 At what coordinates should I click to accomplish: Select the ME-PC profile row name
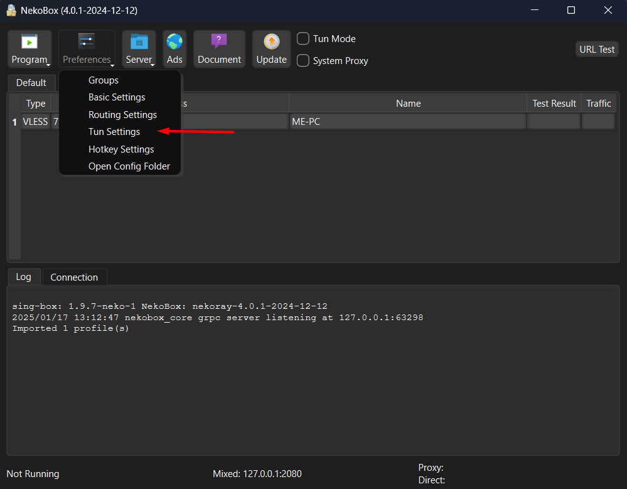coord(407,122)
